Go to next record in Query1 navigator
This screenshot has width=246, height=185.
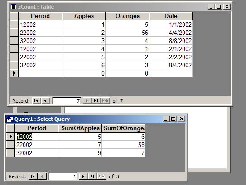coord(83,176)
